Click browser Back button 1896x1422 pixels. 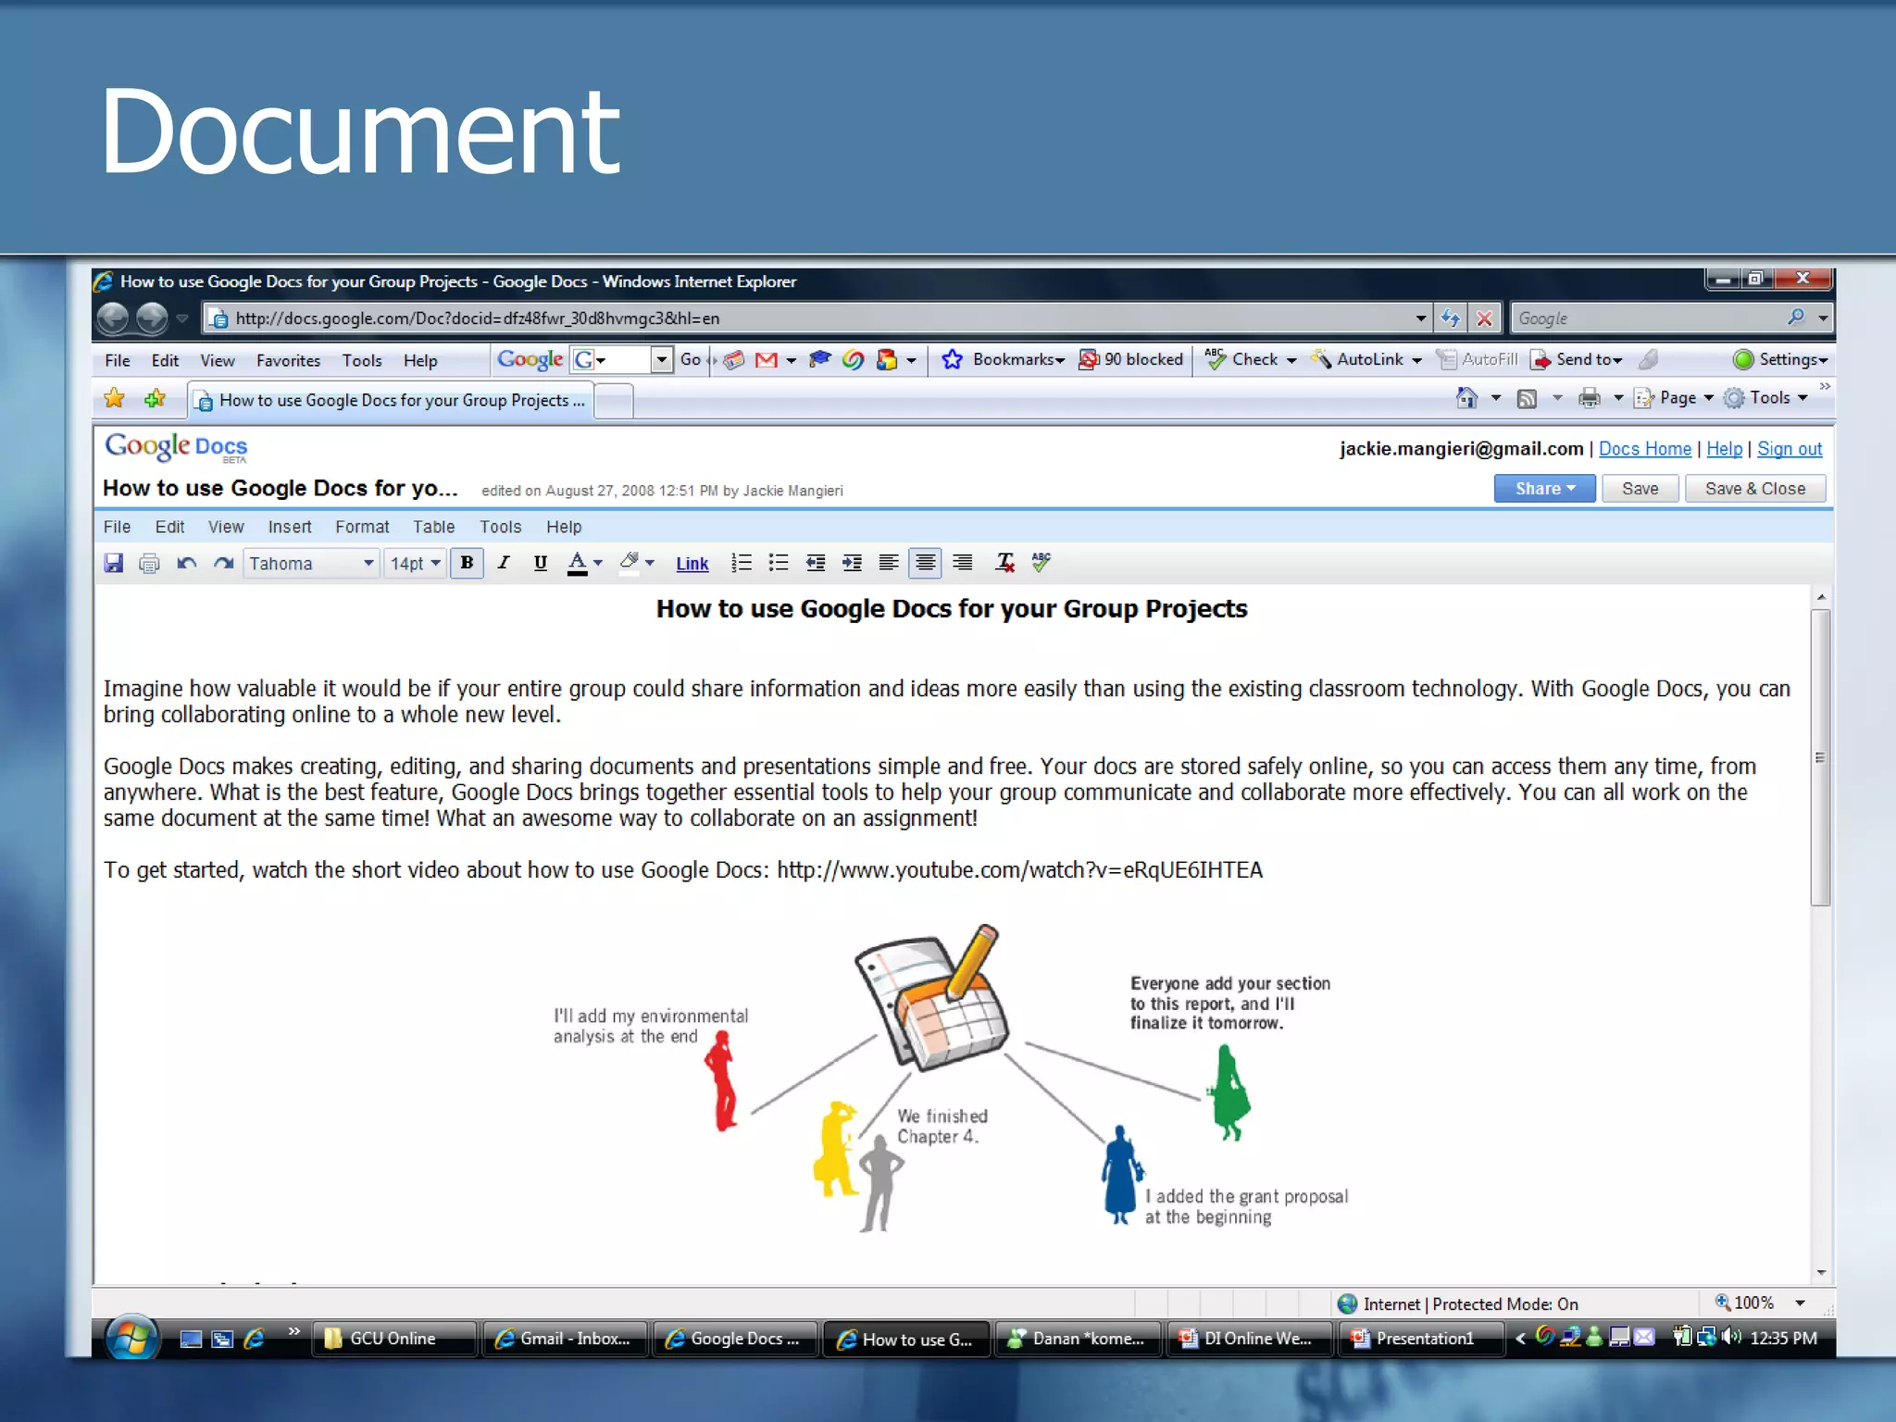(113, 318)
